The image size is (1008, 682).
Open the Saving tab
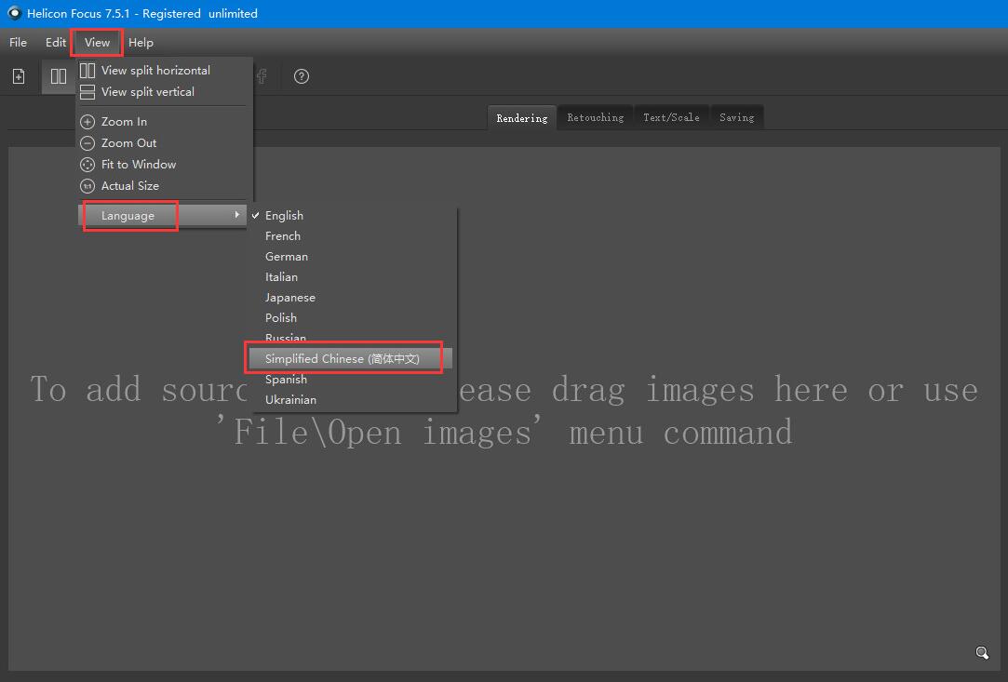pos(736,118)
